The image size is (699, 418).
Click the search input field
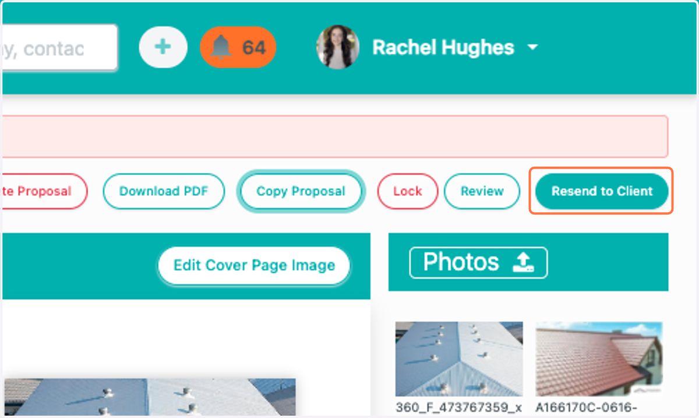(59, 48)
